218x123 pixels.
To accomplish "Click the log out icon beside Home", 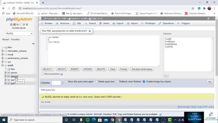I will coord(14,24).
